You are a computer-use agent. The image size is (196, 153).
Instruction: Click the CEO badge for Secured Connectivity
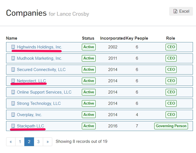(x=171, y=70)
